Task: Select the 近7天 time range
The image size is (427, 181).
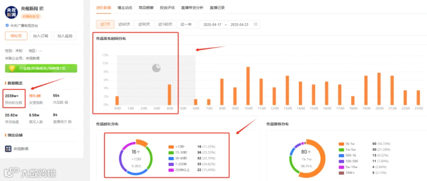Action: click(x=105, y=25)
